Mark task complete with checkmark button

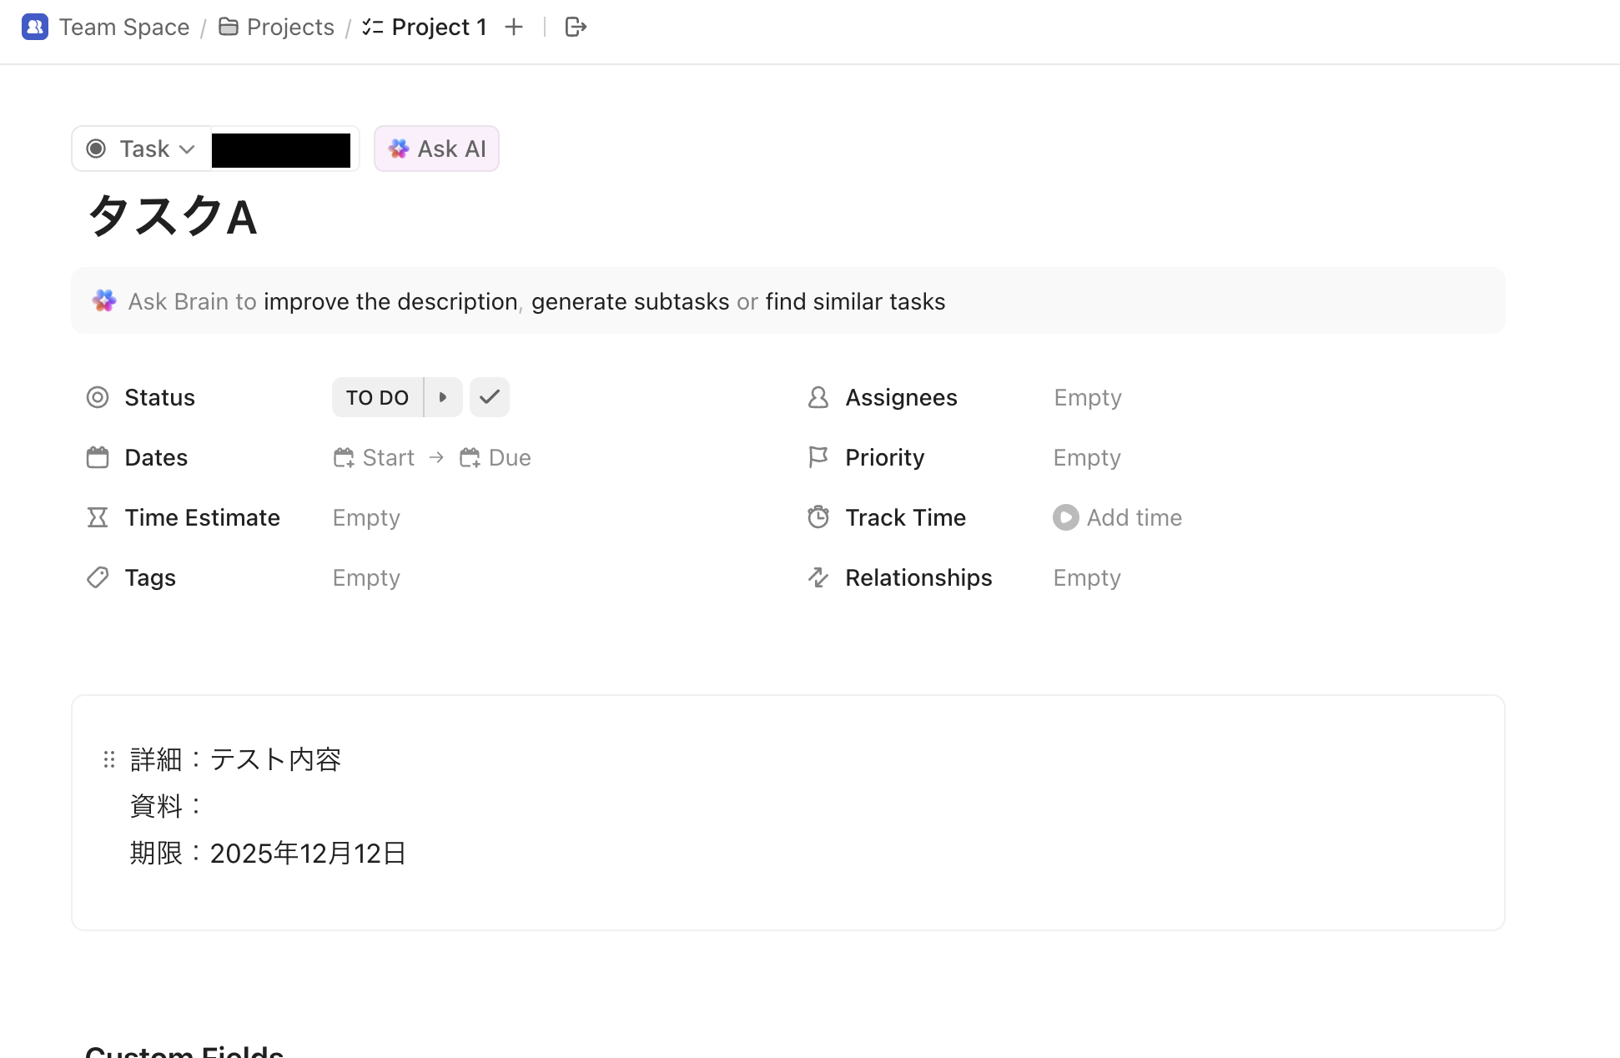pos(490,397)
